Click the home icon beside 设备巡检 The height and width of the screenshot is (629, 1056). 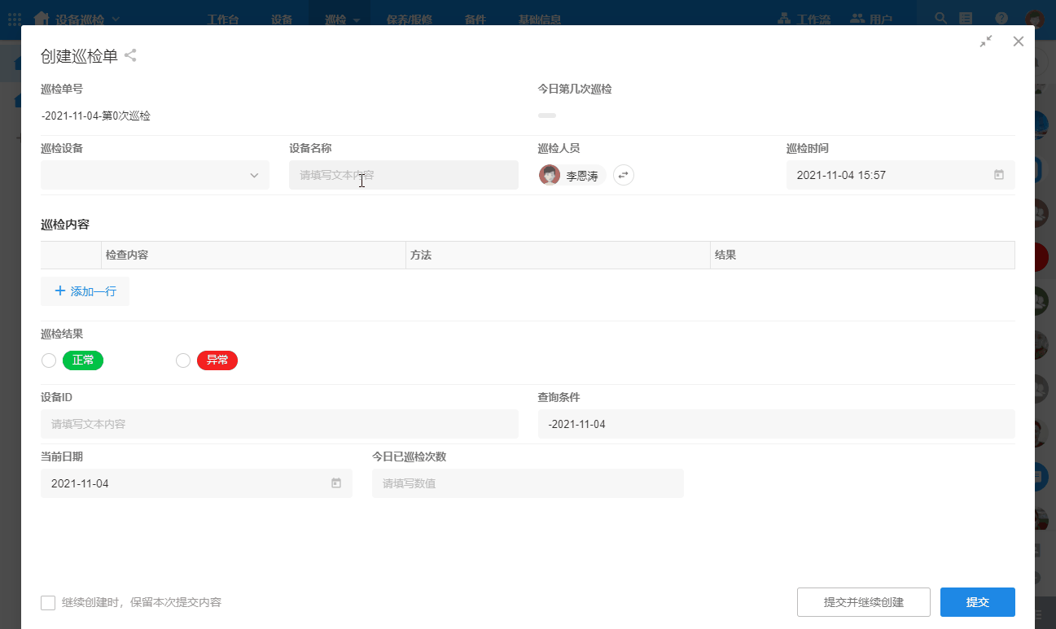tap(42, 19)
